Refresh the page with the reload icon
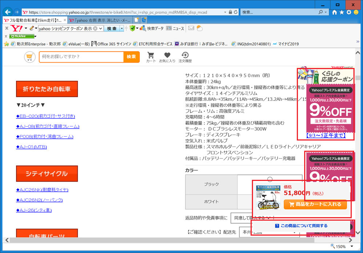The image size is (363, 253). tap(236, 12)
